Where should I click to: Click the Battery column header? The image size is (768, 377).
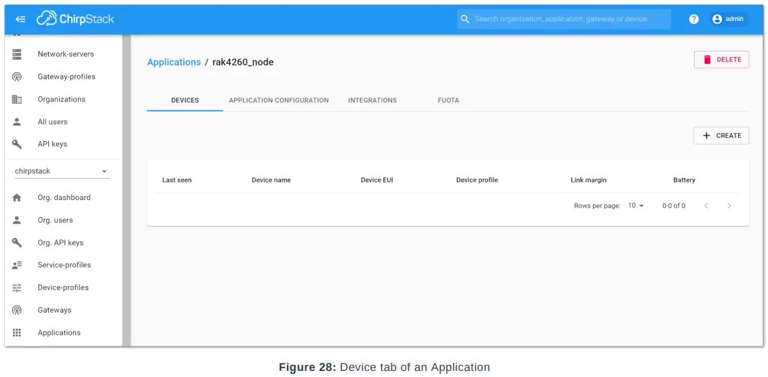coord(685,180)
